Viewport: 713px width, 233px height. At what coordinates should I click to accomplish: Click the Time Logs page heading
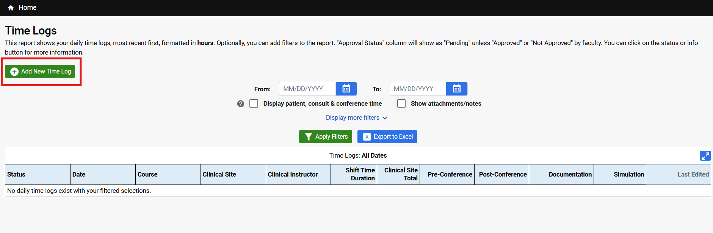(x=31, y=31)
